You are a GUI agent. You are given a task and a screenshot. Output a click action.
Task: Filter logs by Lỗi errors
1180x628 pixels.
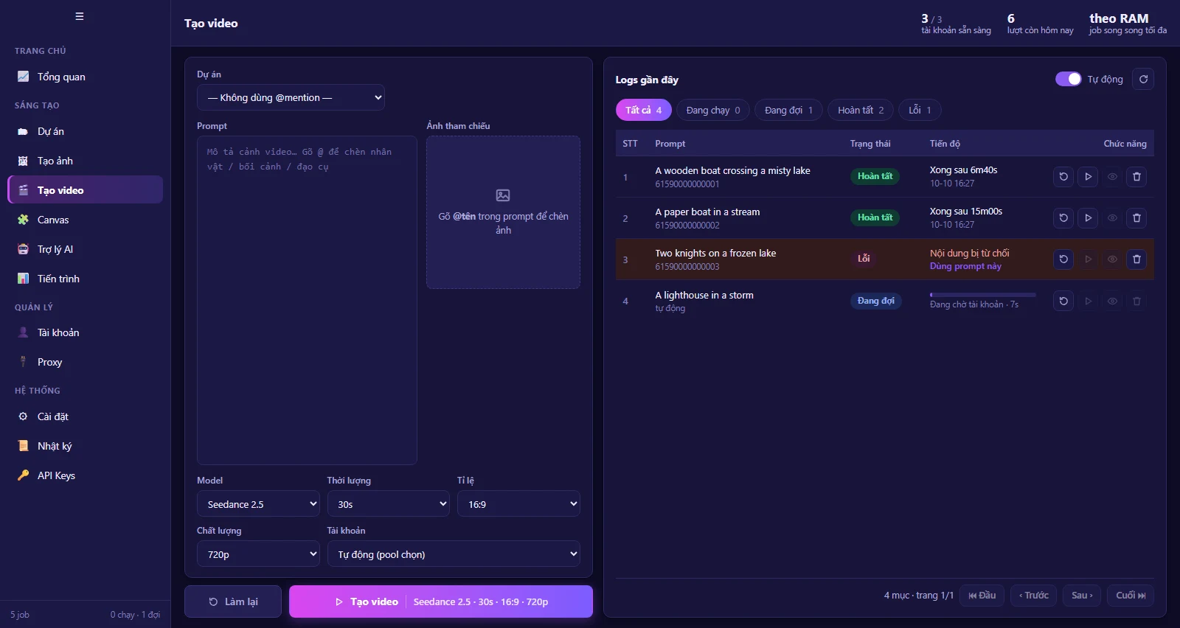pyautogui.click(x=920, y=110)
